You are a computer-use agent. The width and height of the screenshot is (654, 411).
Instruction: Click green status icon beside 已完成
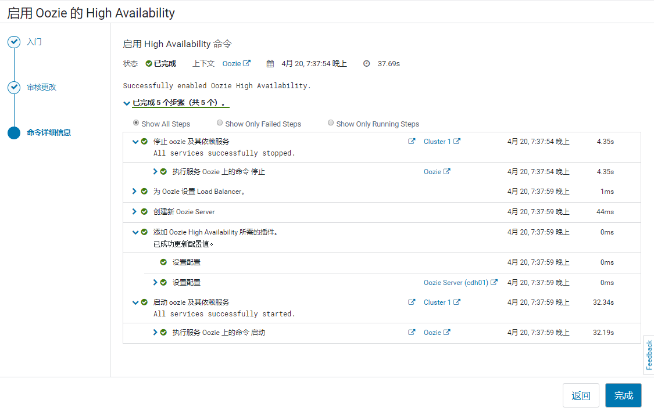148,64
